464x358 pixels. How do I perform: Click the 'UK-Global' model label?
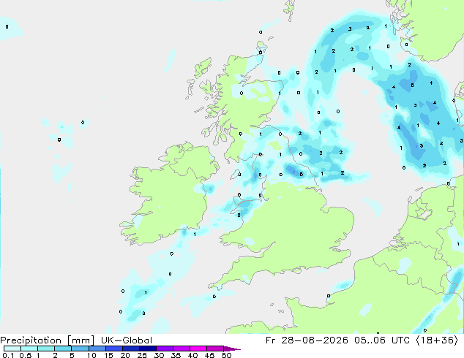point(127,340)
